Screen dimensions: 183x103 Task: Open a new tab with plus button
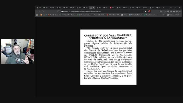coord(163,8)
